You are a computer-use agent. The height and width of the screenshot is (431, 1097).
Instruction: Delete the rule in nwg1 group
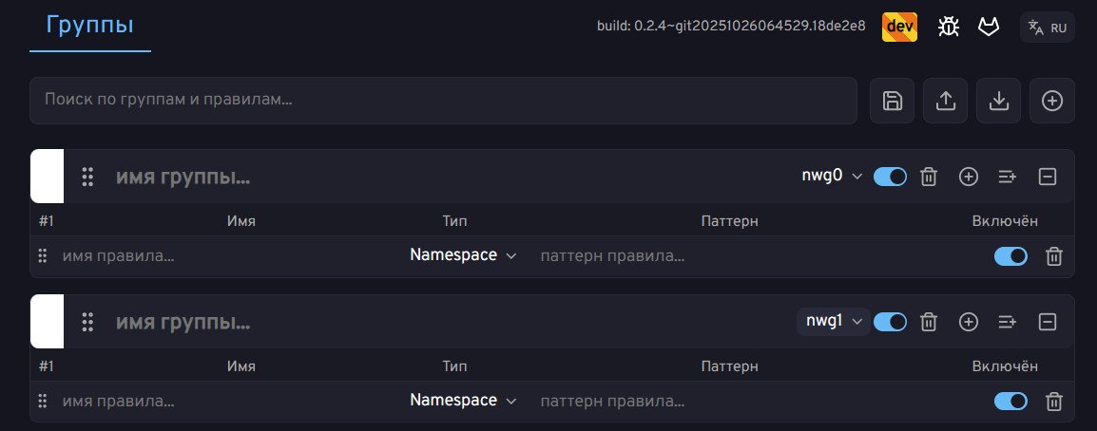click(1054, 402)
